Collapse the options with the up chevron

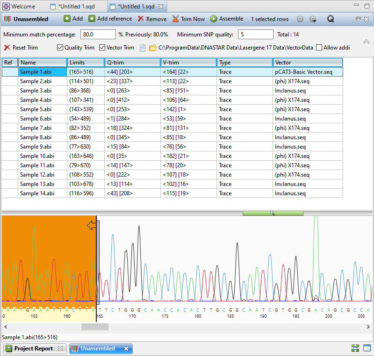point(366,42)
